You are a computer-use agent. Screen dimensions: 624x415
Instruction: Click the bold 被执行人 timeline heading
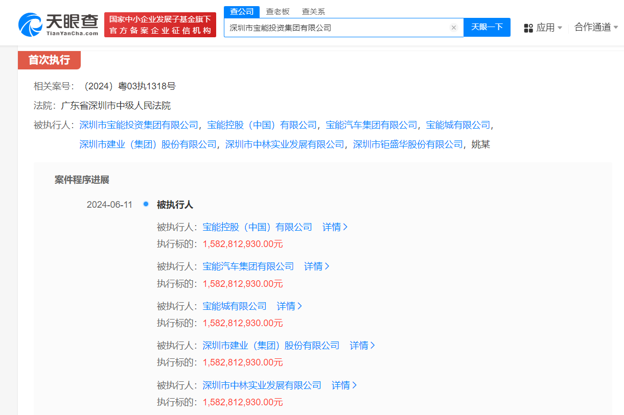[175, 205]
